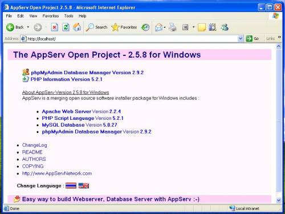Click the Done status page icon
This screenshot has height=214, width=285.
[6, 208]
